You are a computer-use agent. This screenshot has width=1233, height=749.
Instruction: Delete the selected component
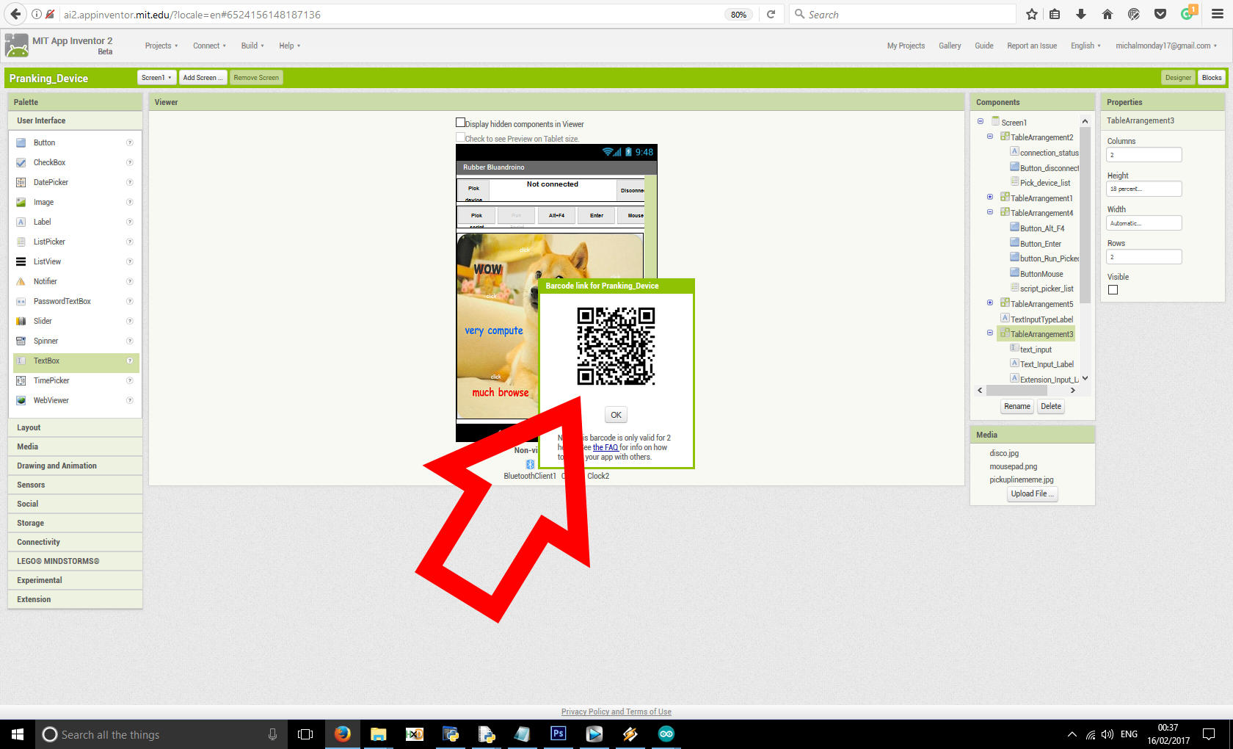pyautogui.click(x=1051, y=406)
